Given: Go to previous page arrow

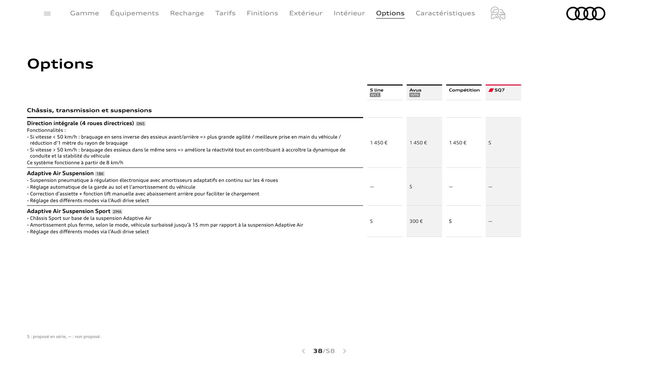Looking at the screenshot, I should [x=303, y=351].
